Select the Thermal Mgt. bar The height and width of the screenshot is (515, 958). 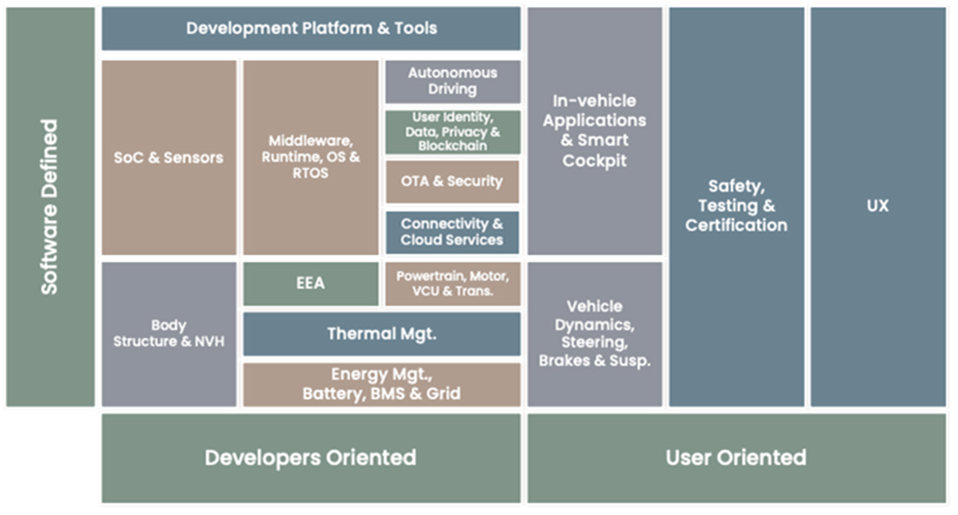(x=382, y=334)
